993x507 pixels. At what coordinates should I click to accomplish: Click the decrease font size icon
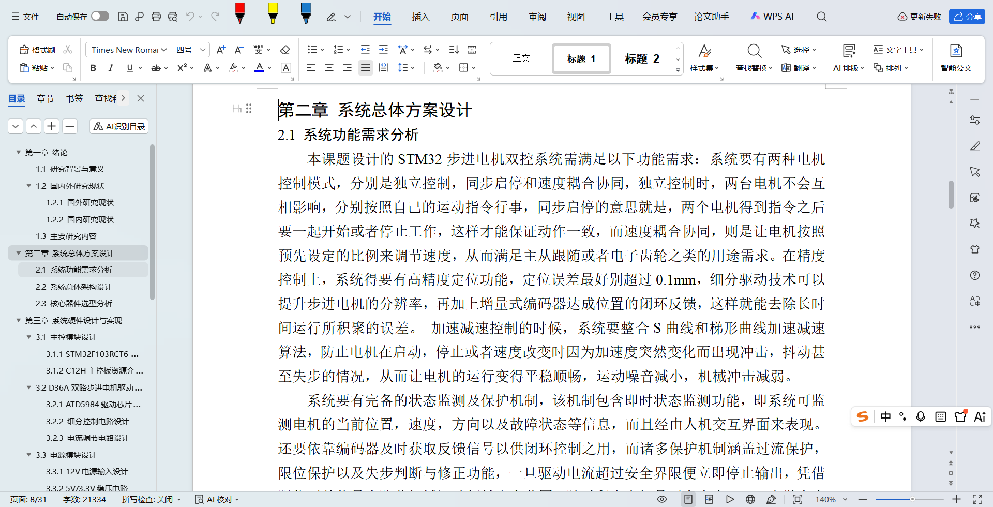[x=239, y=50]
